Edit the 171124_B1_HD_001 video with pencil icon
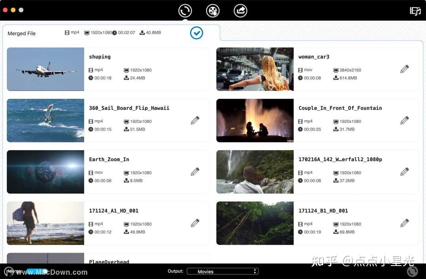Screen dimensions: 426x279 point(405,223)
